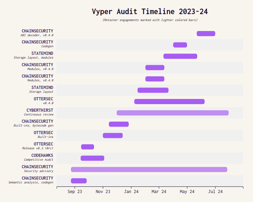This screenshot has height=202, width=253.
Task: Click the OtterSec Built-ins audit bar
Action: (113, 136)
